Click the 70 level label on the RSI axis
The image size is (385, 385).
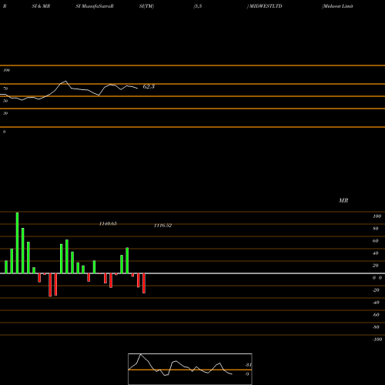(5, 89)
